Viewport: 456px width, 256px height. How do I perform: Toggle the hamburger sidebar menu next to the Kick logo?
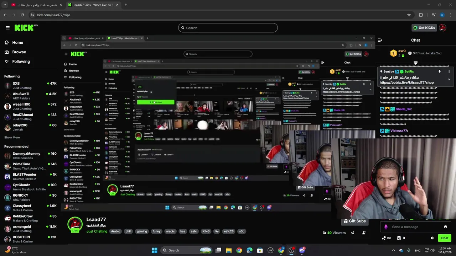(x=7, y=28)
